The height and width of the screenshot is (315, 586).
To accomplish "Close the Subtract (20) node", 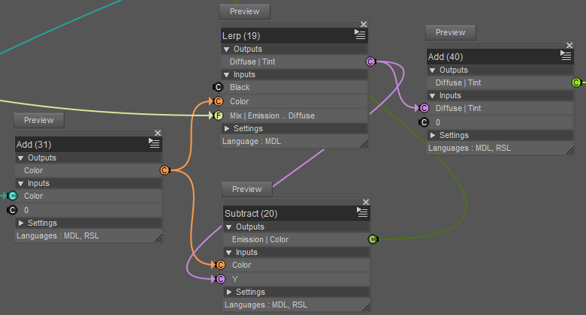I will (366, 202).
